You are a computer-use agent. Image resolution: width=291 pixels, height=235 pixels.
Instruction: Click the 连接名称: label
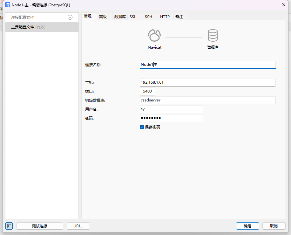pos(93,65)
